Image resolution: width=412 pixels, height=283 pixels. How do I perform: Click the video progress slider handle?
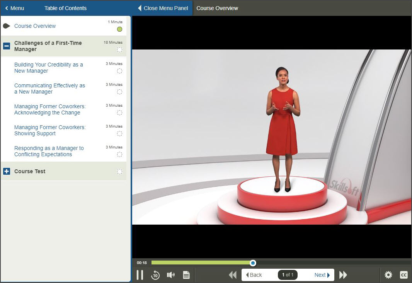coord(253,263)
